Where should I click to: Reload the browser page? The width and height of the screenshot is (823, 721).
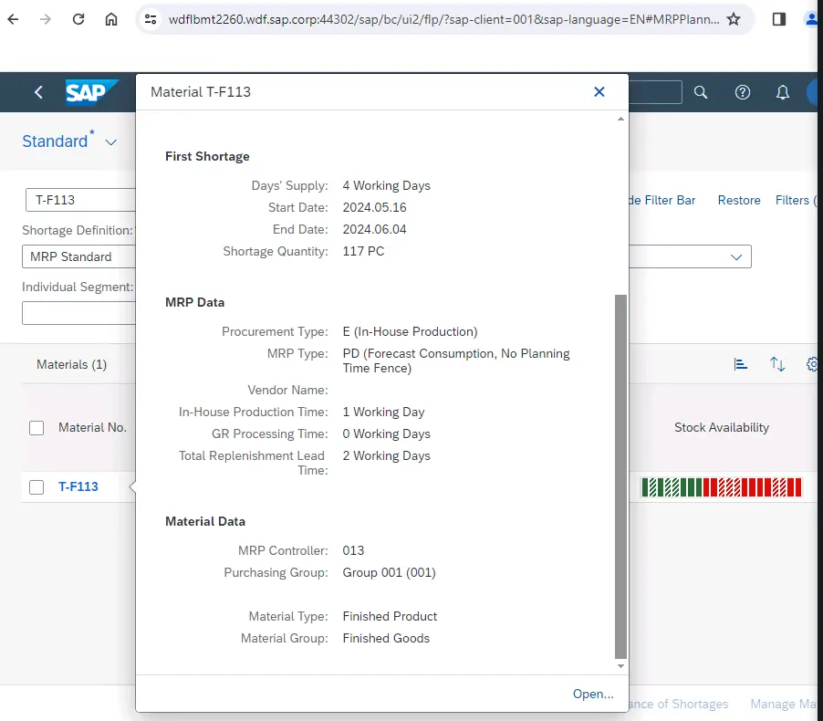[78, 19]
